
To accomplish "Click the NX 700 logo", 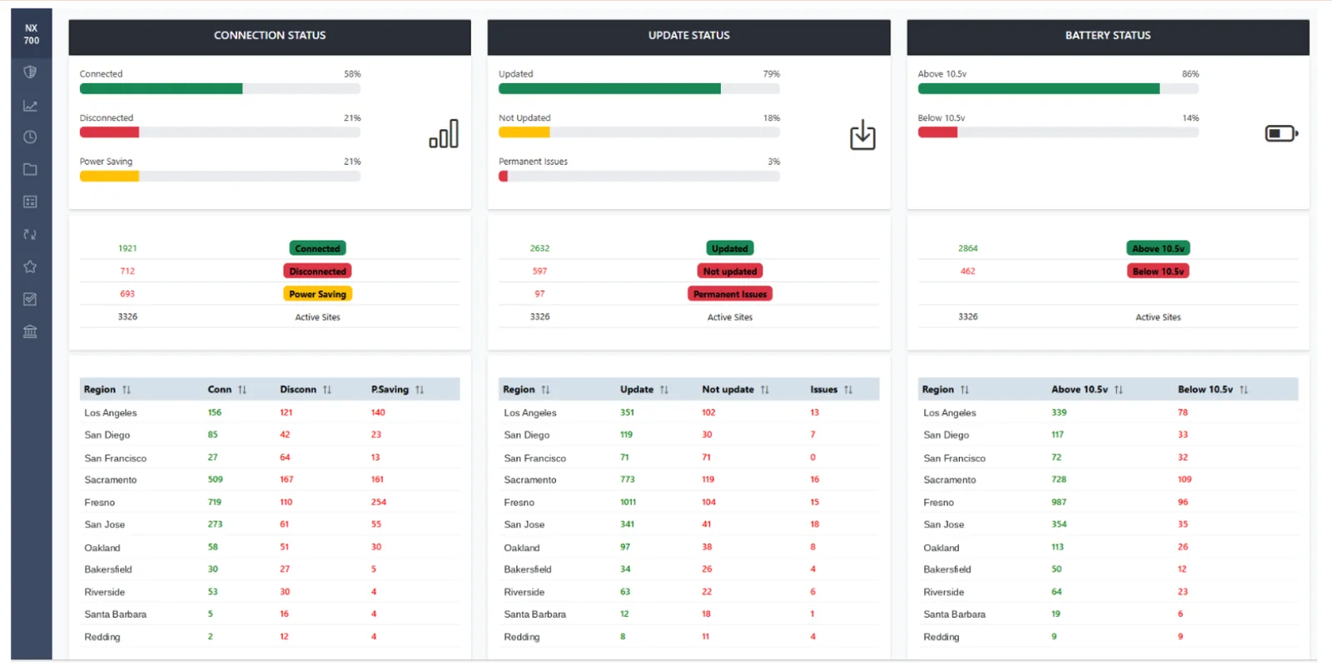I will click(x=32, y=34).
